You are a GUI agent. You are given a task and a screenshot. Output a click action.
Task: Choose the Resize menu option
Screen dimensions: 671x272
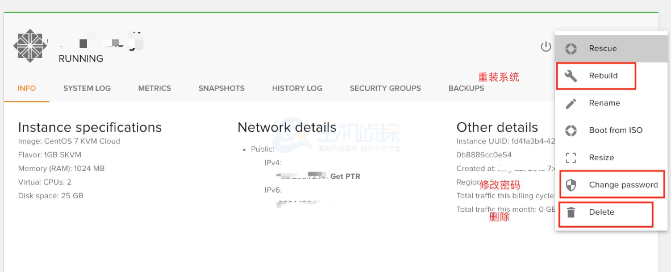click(601, 157)
